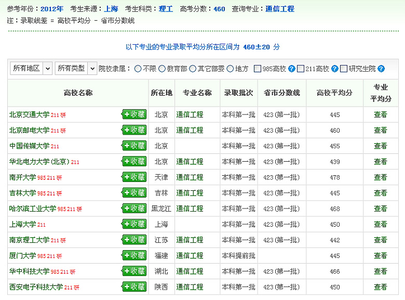Select 不限 radio button
The image size is (405, 300).
coord(138,69)
